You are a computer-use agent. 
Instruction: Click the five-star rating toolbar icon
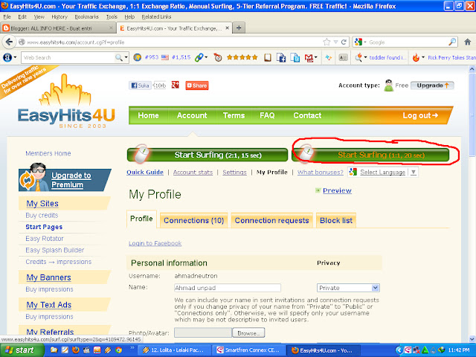pos(242,57)
